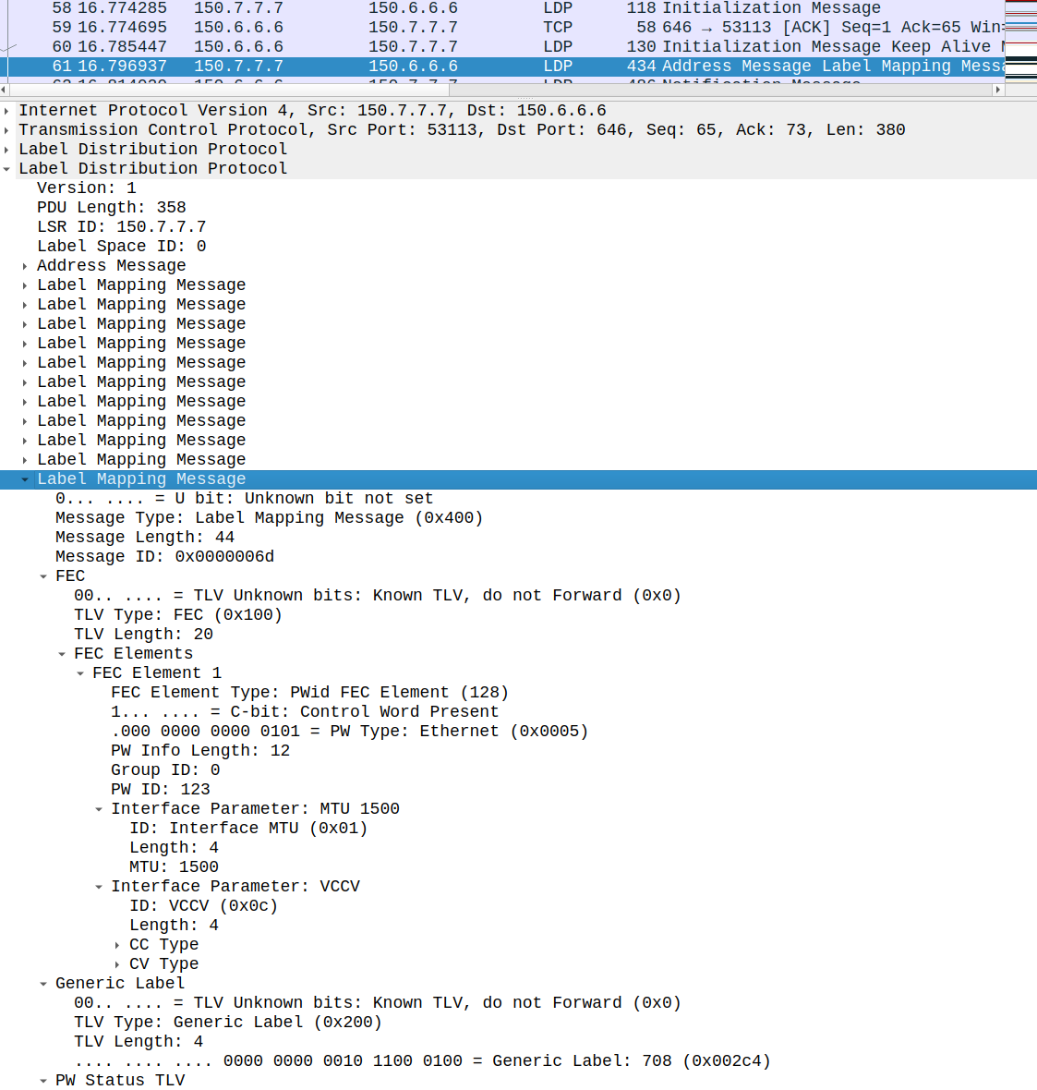Select the 'Message Length: 44' field
1037x1090 pixels.
(145, 538)
